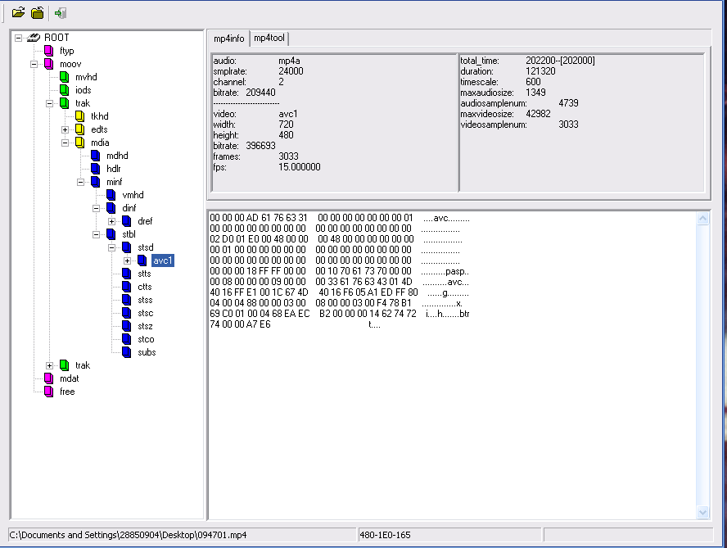Select the magenta ftyp box icon
727x548 pixels.
48,51
